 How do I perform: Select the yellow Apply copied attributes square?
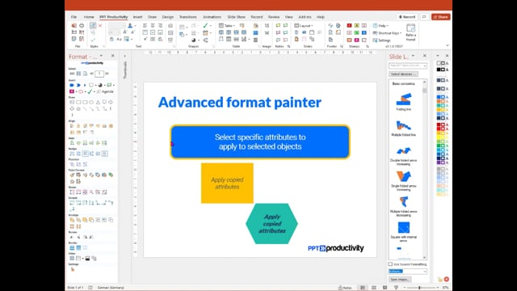[228, 183]
